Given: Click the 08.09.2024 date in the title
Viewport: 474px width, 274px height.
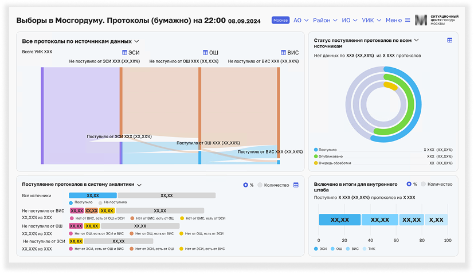Looking at the screenshot, I should point(244,21).
